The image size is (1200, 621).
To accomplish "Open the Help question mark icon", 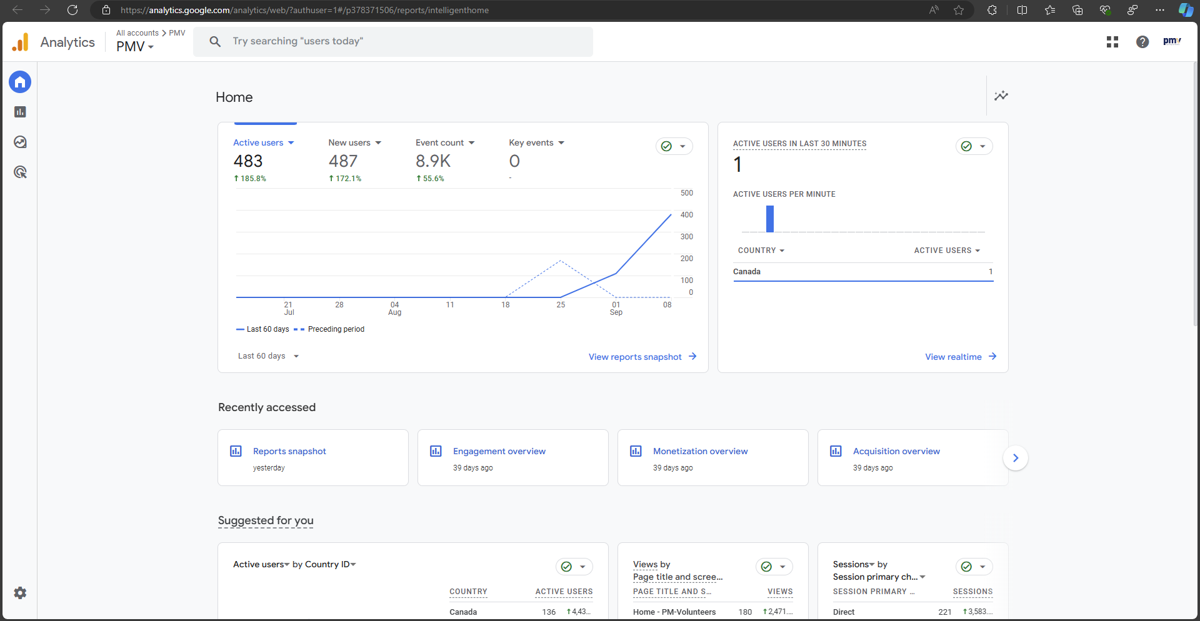I will point(1142,42).
